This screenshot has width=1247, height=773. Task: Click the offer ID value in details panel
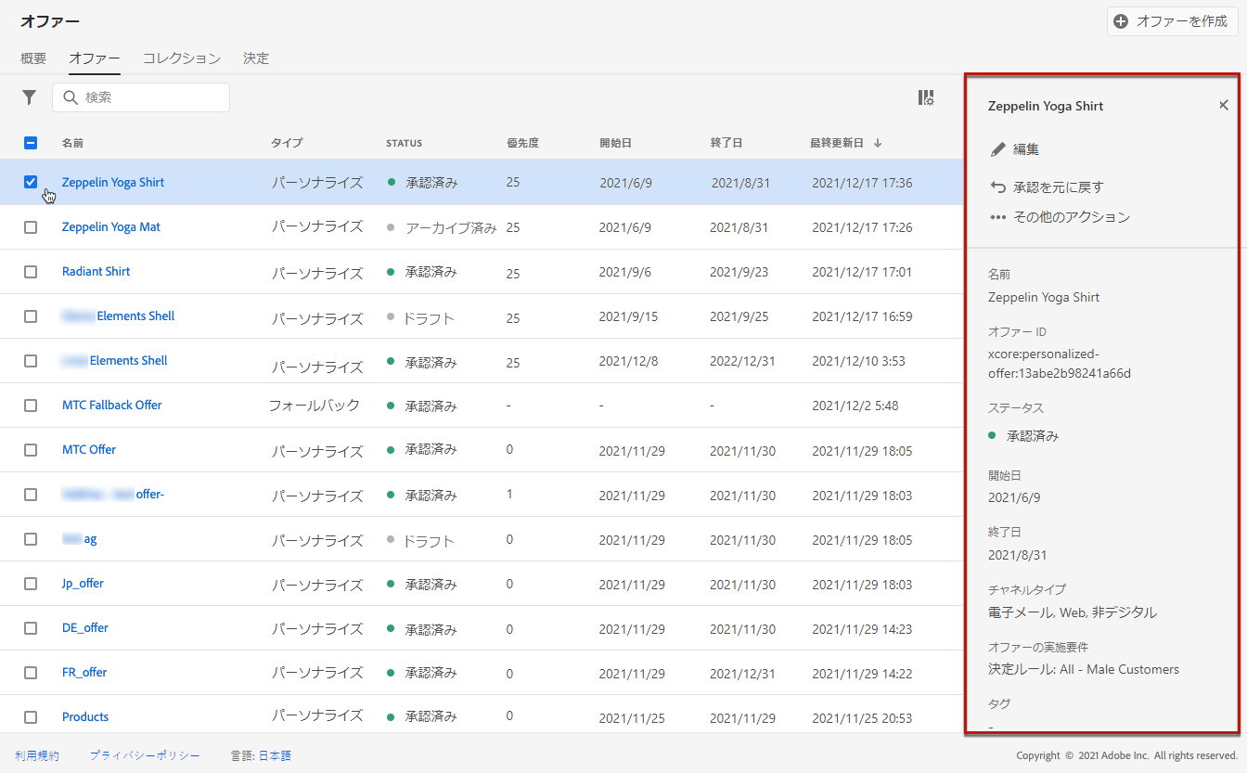coord(1060,364)
